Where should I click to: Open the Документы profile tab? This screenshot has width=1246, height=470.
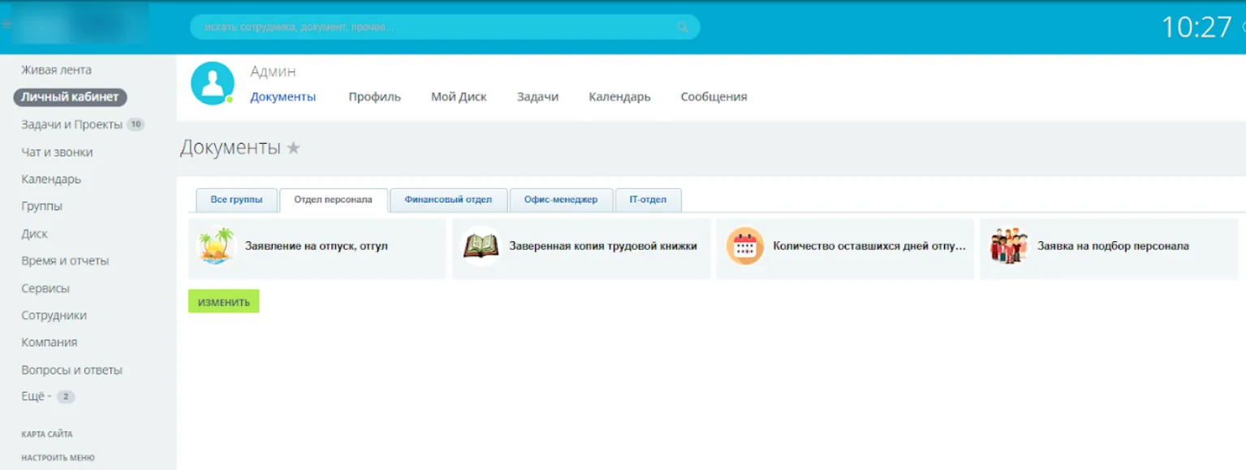coord(283,97)
